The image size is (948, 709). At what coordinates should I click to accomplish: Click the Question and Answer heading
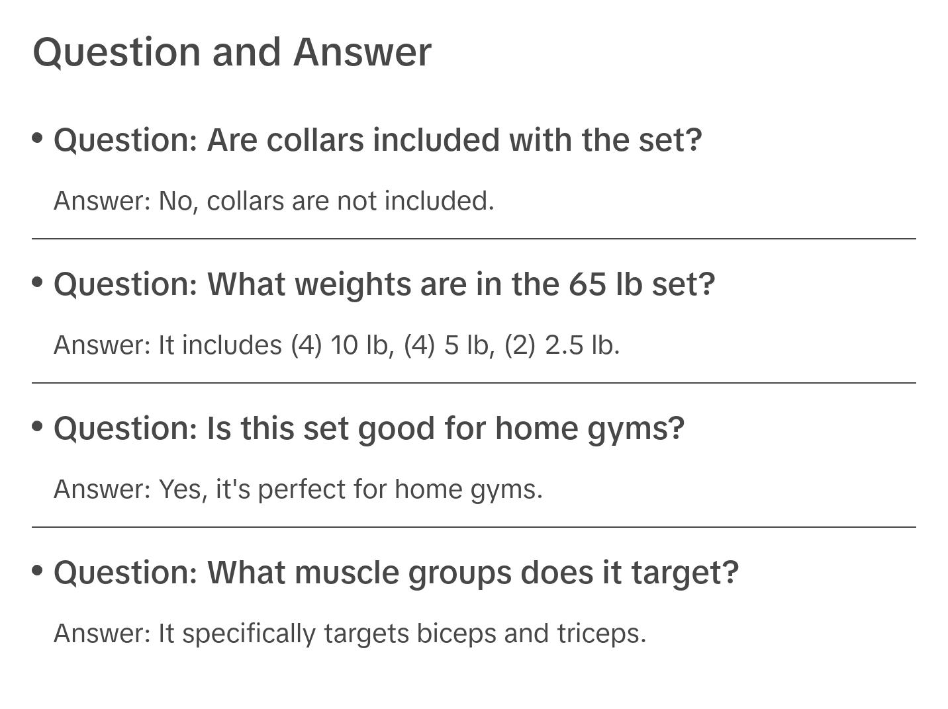pos(232,52)
